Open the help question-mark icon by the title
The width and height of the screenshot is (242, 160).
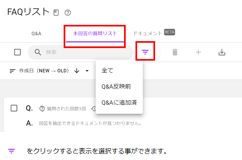pyautogui.click(x=68, y=13)
